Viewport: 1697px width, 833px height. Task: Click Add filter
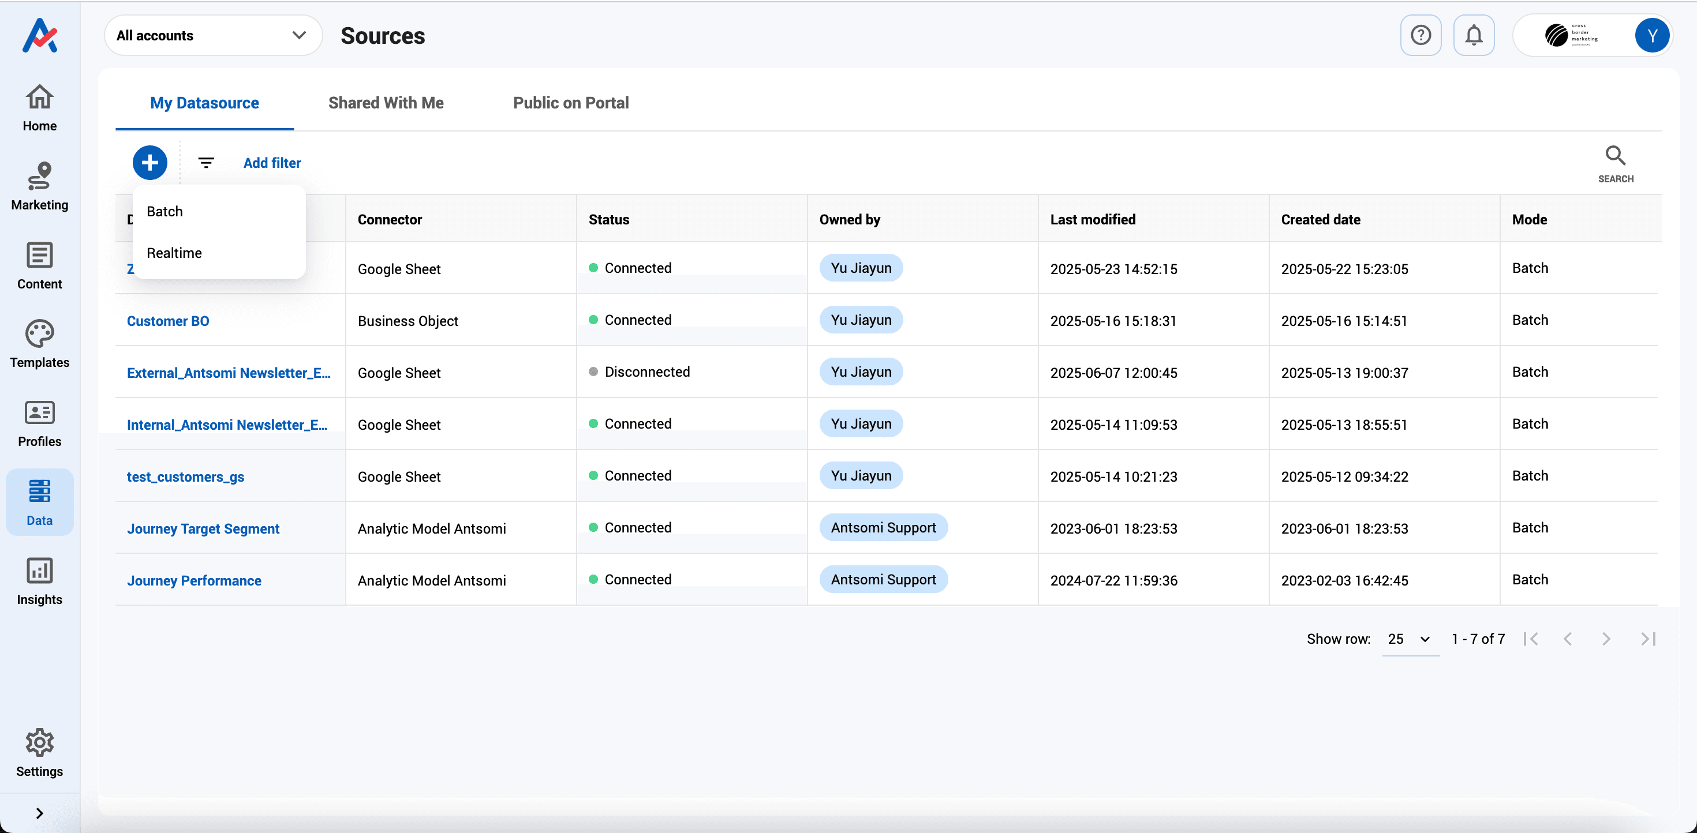coord(271,163)
